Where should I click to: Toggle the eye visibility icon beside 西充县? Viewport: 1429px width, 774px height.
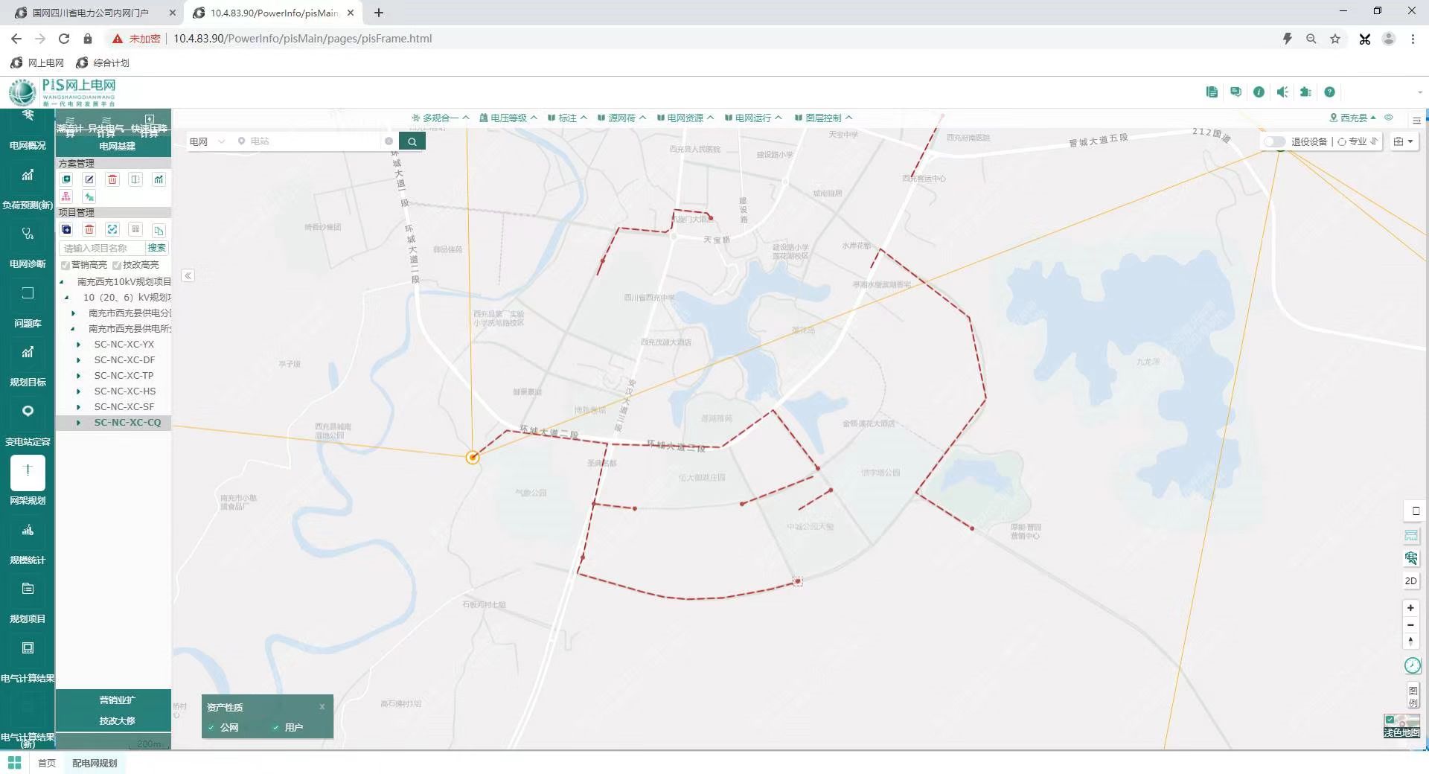pyautogui.click(x=1389, y=118)
